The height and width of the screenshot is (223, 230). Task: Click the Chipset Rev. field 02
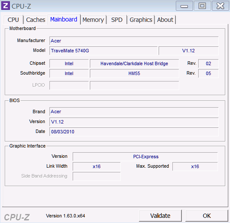[209, 63]
